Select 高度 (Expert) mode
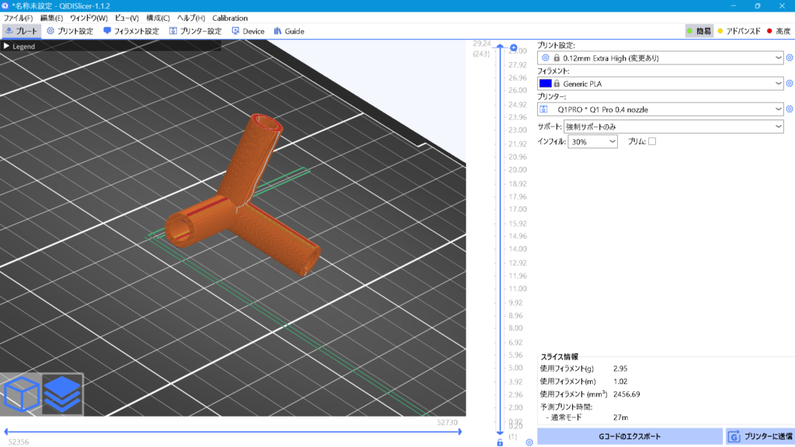Viewport: 795px width, 447px height. tap(778, 31)
